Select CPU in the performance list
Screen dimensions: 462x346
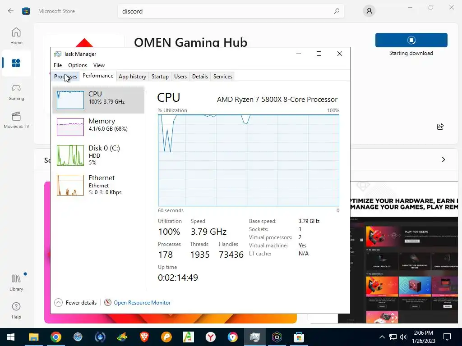[98, 100]
